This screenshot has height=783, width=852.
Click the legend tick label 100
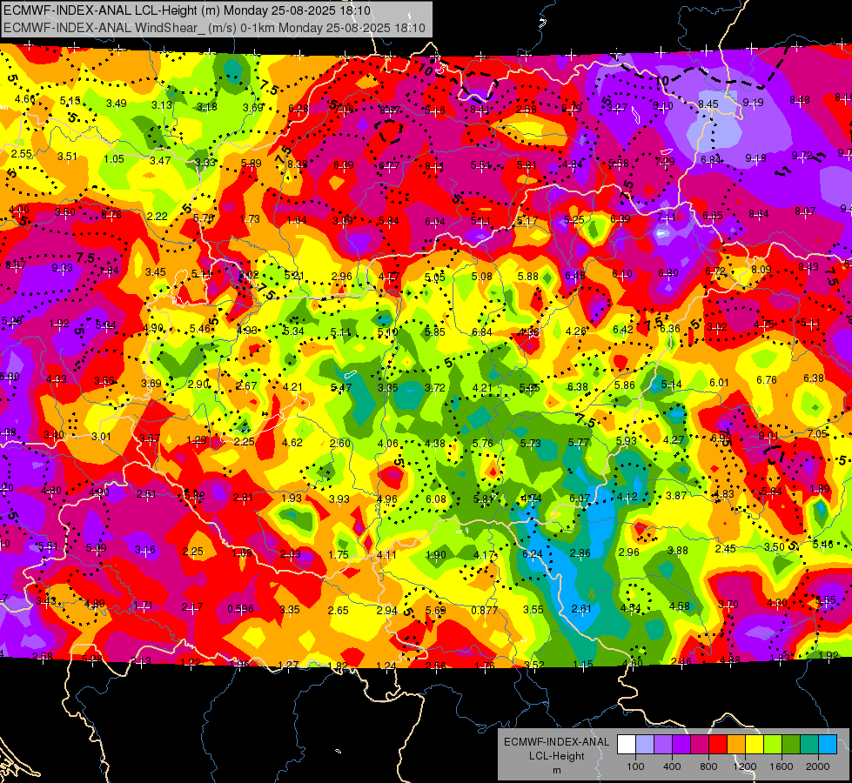[635, 766]
